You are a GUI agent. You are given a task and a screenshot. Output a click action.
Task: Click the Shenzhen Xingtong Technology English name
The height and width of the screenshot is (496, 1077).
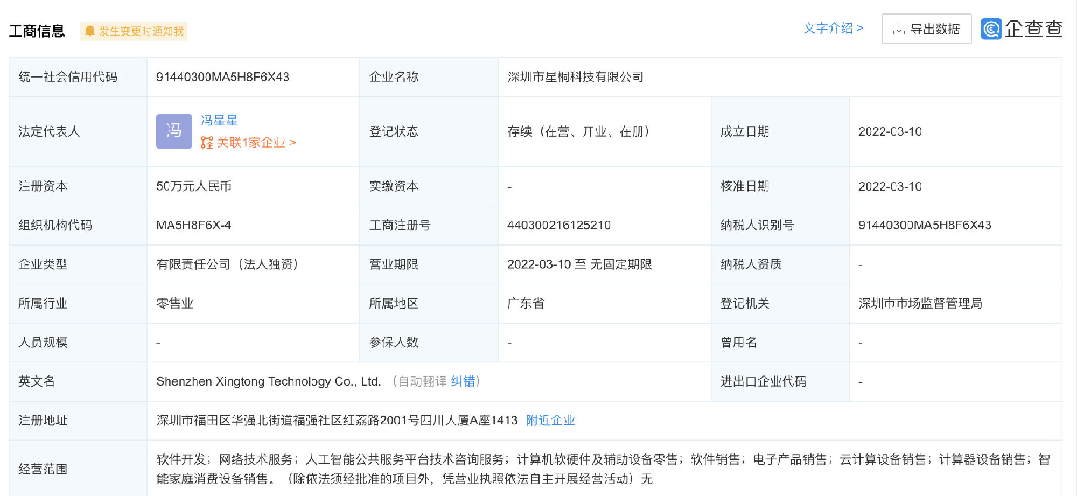(268, 381)
